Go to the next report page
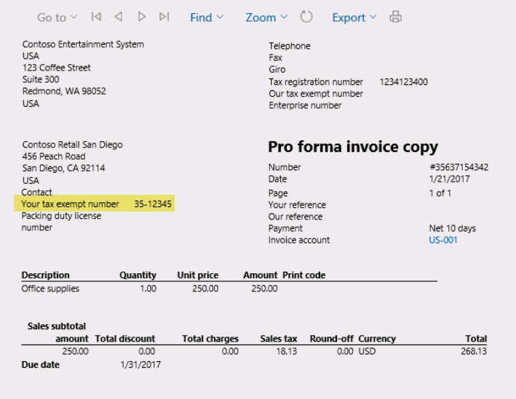 (141, 17)
